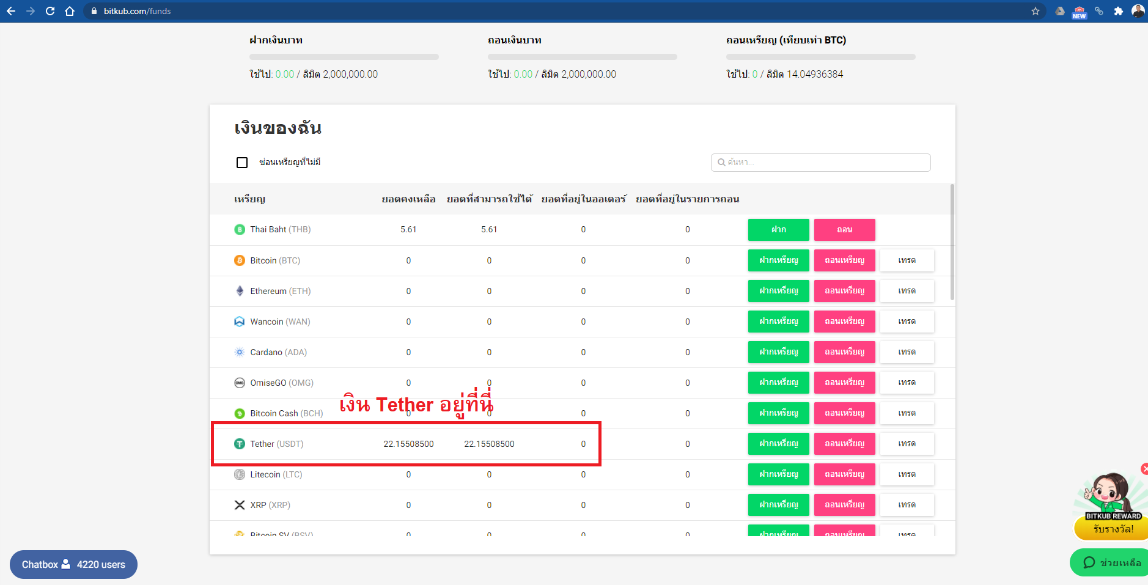
Task: Deposit Ethereum coins
Action: point(779,291)
